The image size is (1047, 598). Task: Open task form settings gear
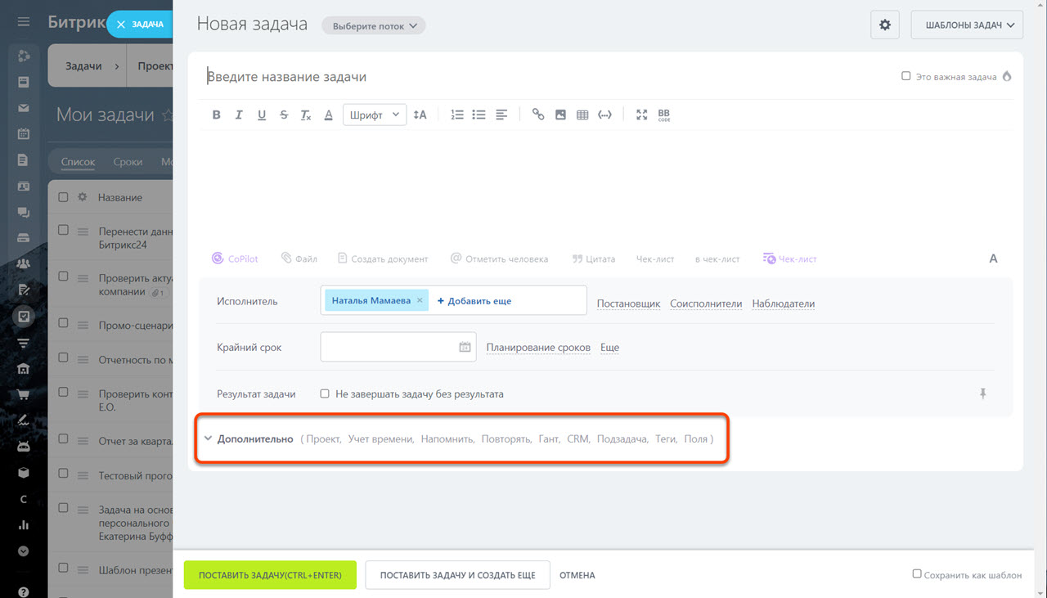(885, 25)
